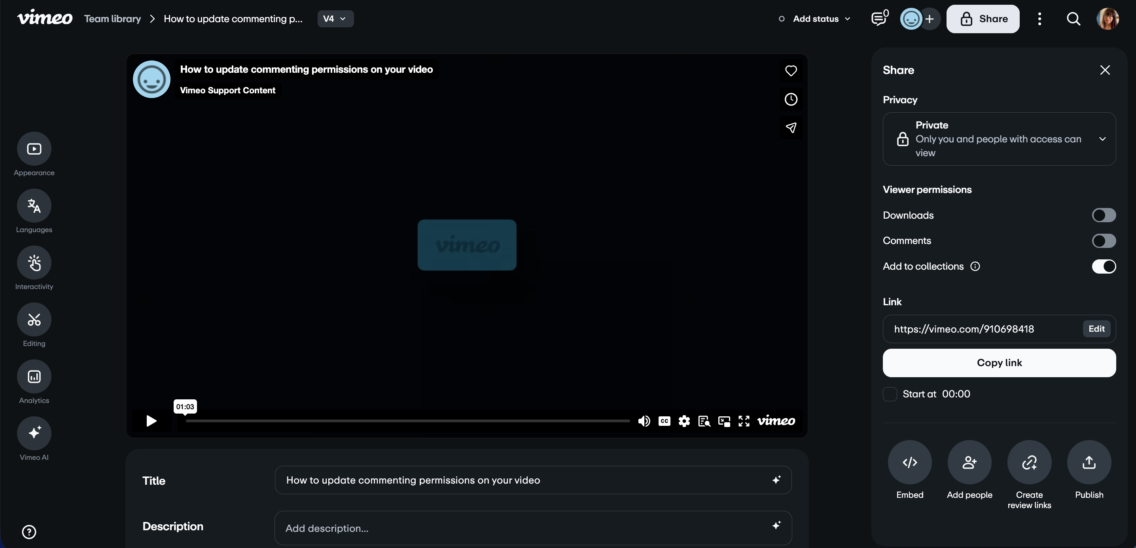Copy the video link
The width and height of the screenshot is (1136, 548).
coord(999,363)
